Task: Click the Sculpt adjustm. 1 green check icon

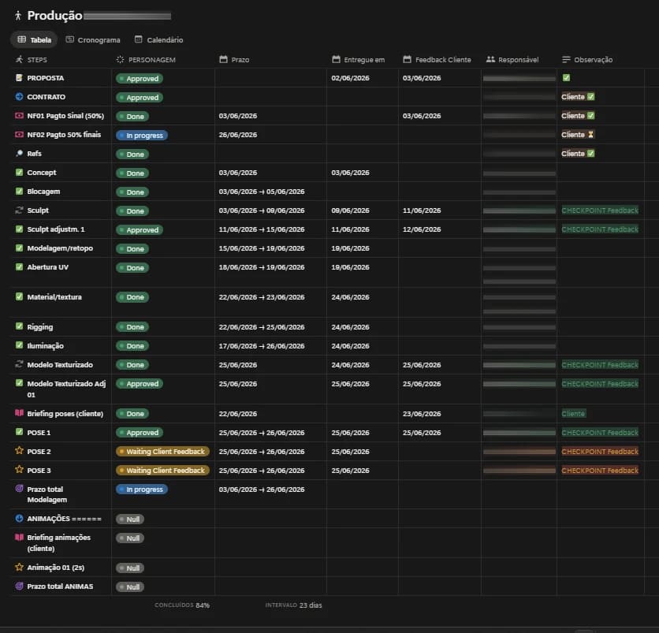Action: point(19,229)
